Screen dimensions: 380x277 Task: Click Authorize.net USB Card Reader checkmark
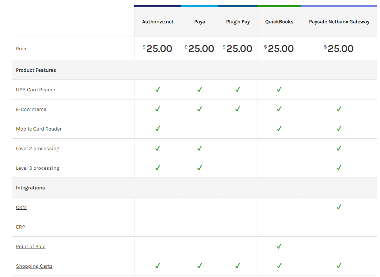(x=157, y=89)
